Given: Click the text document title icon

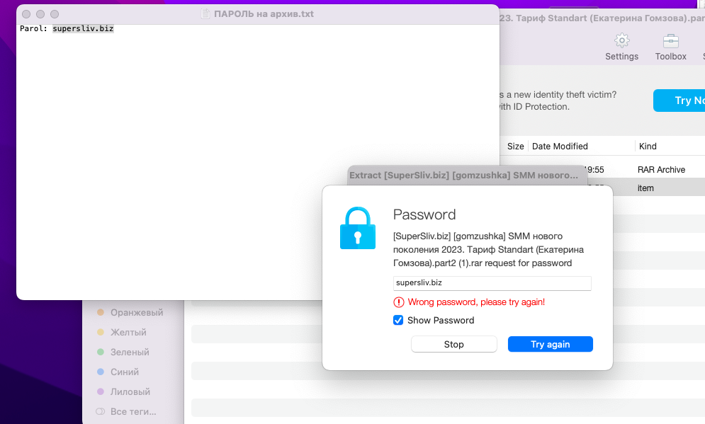Looking at the screenshot, I should (205, 14).
